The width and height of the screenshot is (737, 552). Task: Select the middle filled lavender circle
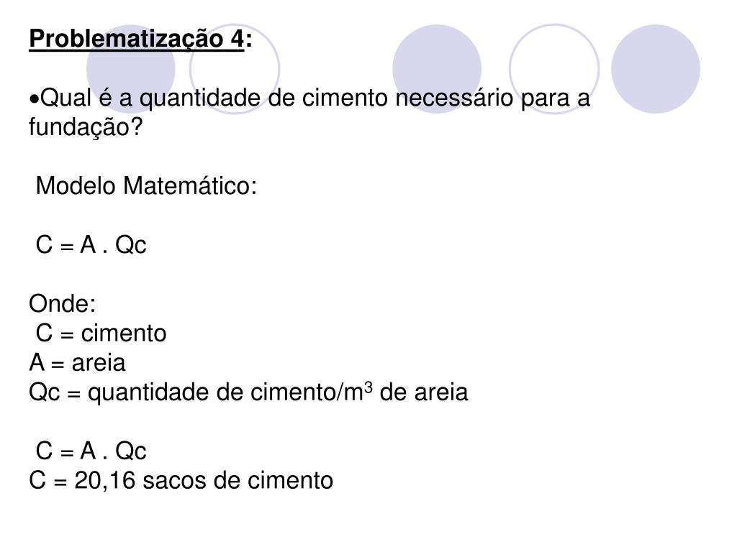[x=437, y=69]
